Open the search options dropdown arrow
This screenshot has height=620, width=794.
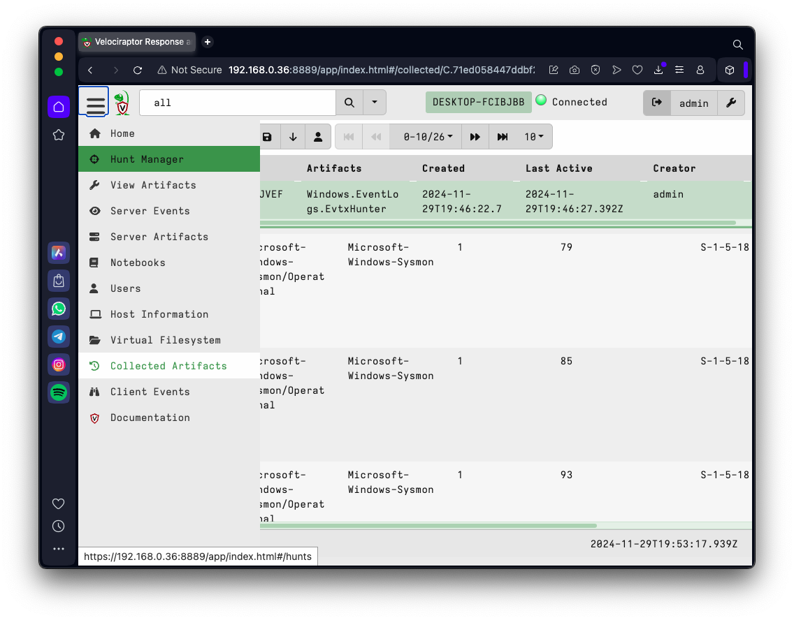pos(374,103)
